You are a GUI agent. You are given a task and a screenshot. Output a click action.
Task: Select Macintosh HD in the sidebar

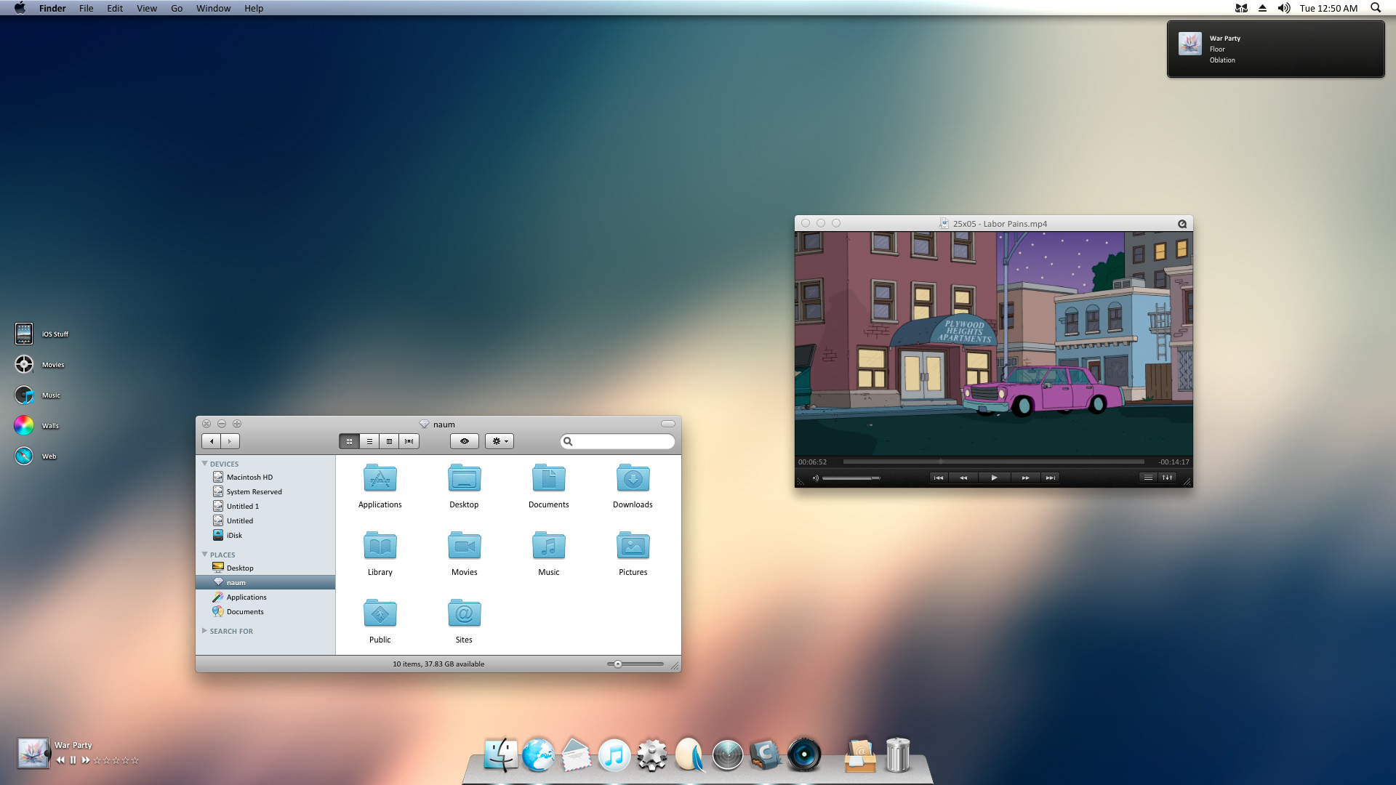coord(265,477)
